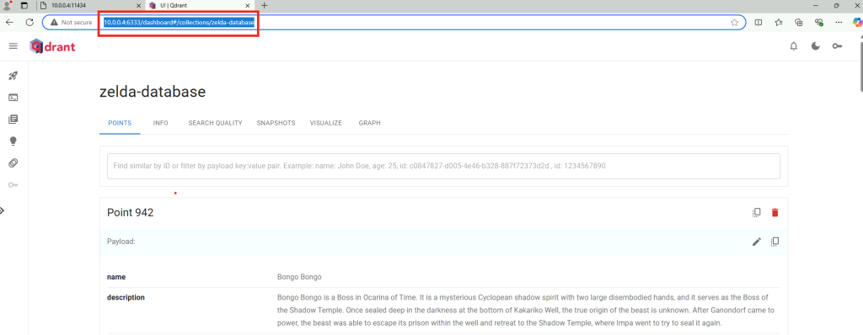Screen dimensions: 863x335
Task: Open the Console from sidebar
Action: (13, 98)
